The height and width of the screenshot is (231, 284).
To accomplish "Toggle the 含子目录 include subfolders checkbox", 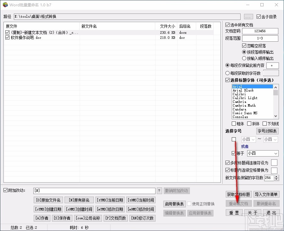I will (259, 16).
